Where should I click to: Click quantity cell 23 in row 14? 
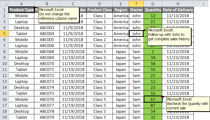[x=153, y=88]
